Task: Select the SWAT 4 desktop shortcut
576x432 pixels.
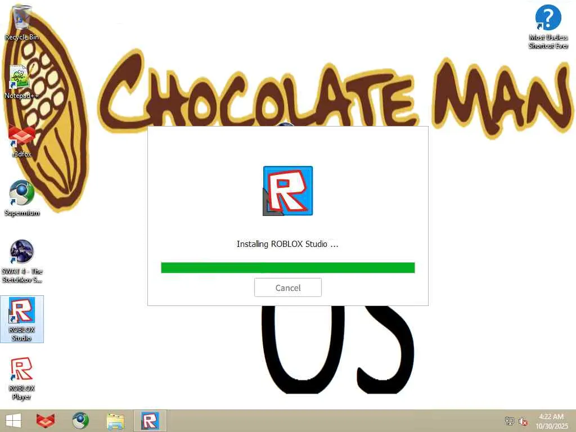Action: tap(22, 261)
